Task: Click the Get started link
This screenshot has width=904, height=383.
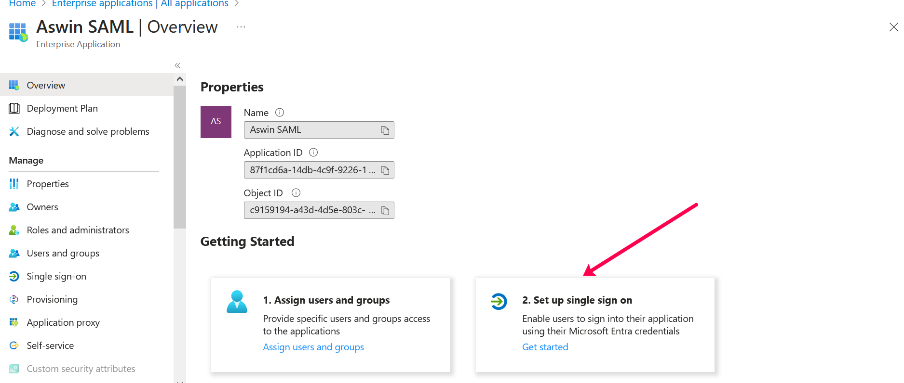Action: [x=545, y=347]
